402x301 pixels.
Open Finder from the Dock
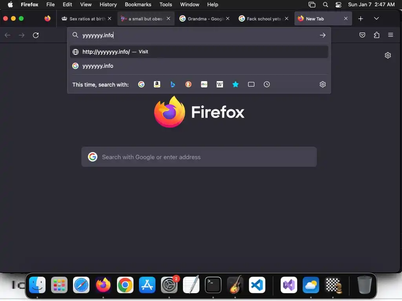coord(37,285)
